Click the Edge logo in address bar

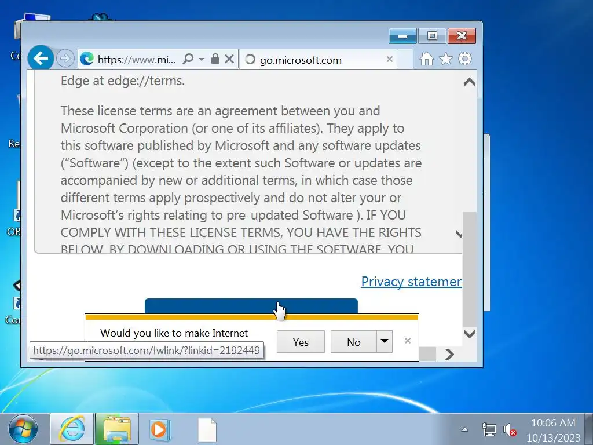87,59
